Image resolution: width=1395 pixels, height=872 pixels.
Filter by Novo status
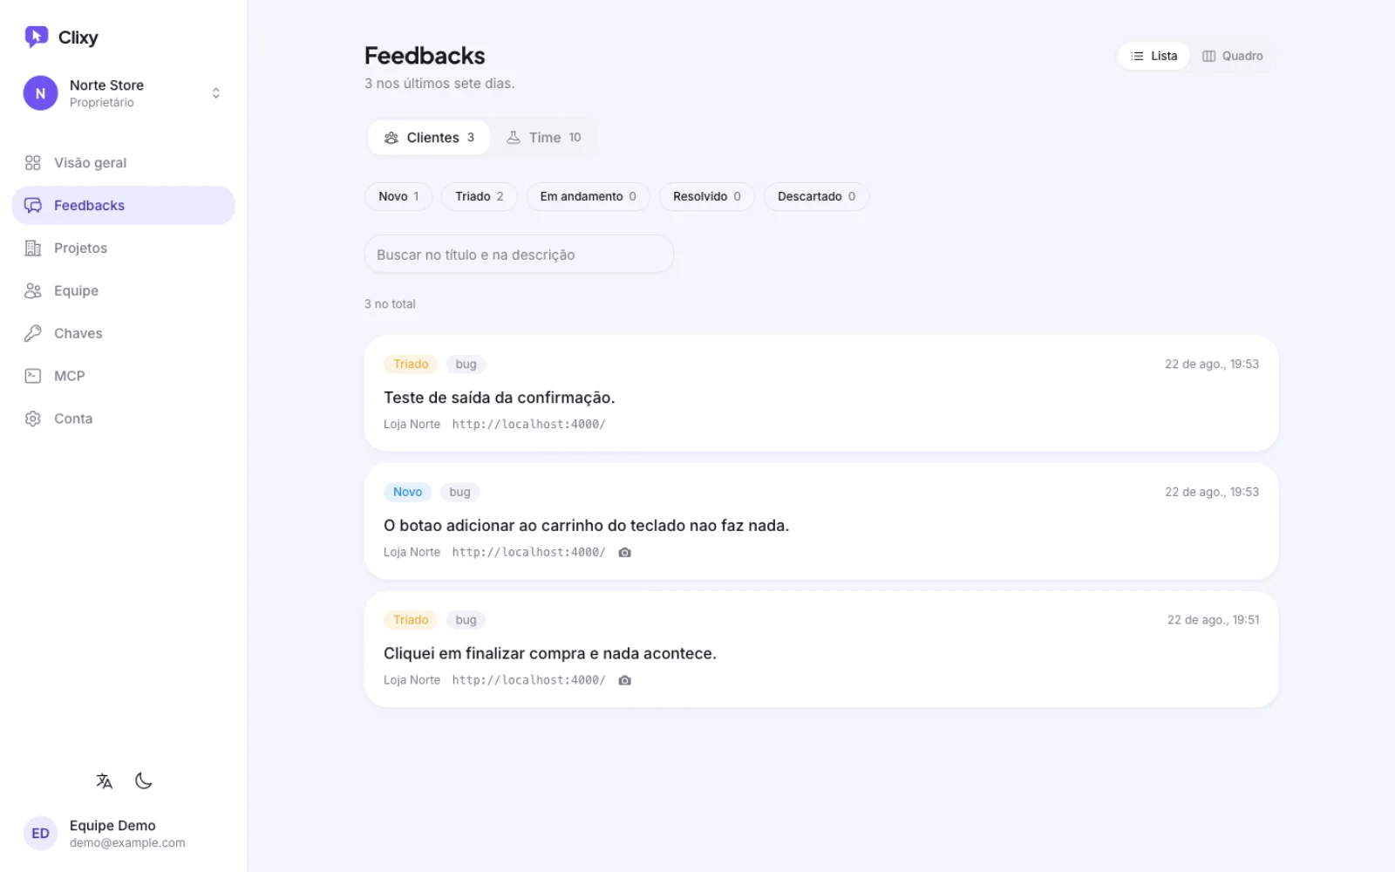(x=398, y=197)
